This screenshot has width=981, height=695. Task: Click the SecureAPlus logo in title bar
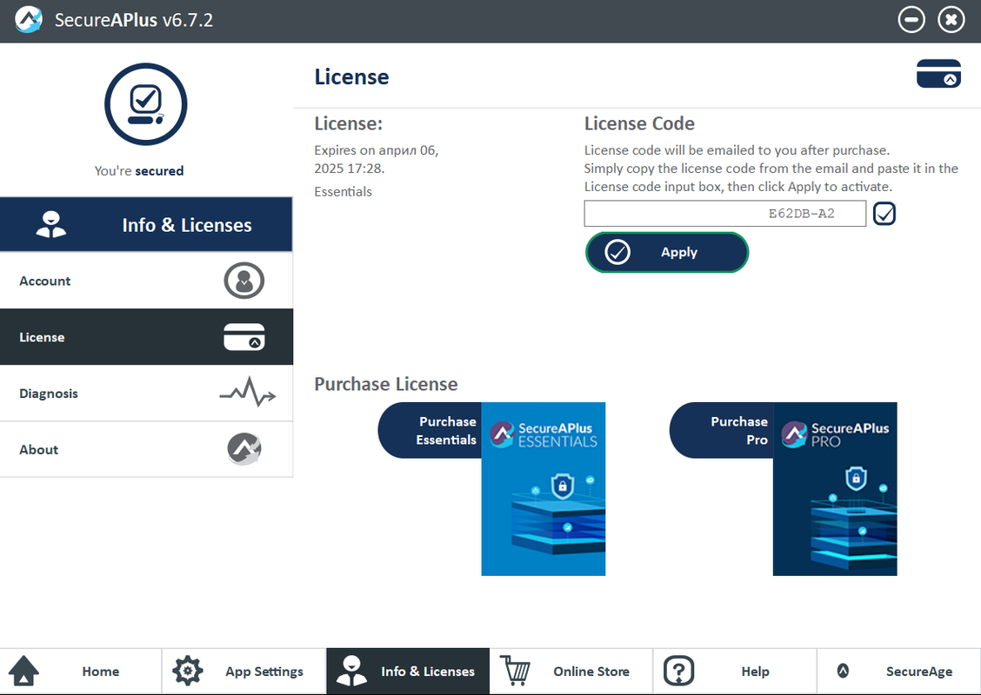[28, 20]
